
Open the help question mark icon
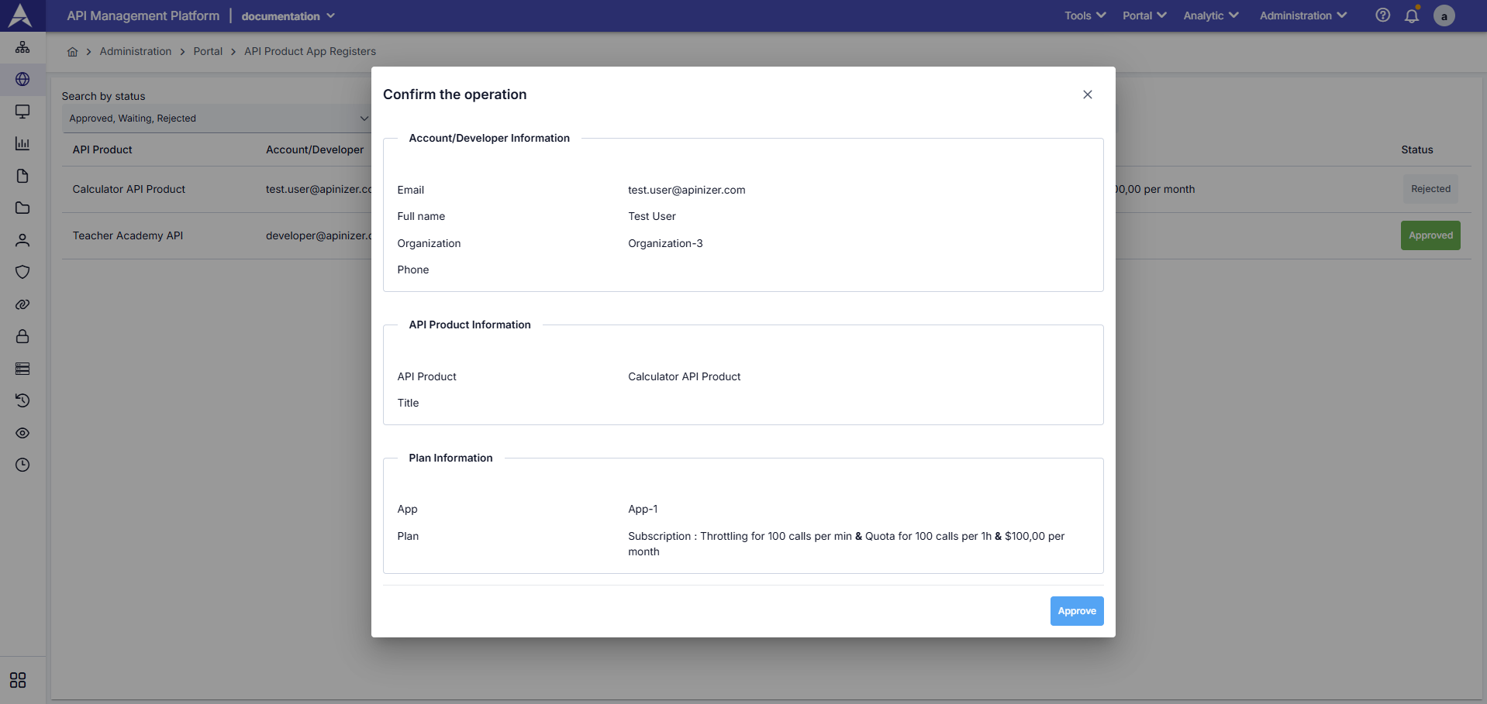pos(1382,15)
